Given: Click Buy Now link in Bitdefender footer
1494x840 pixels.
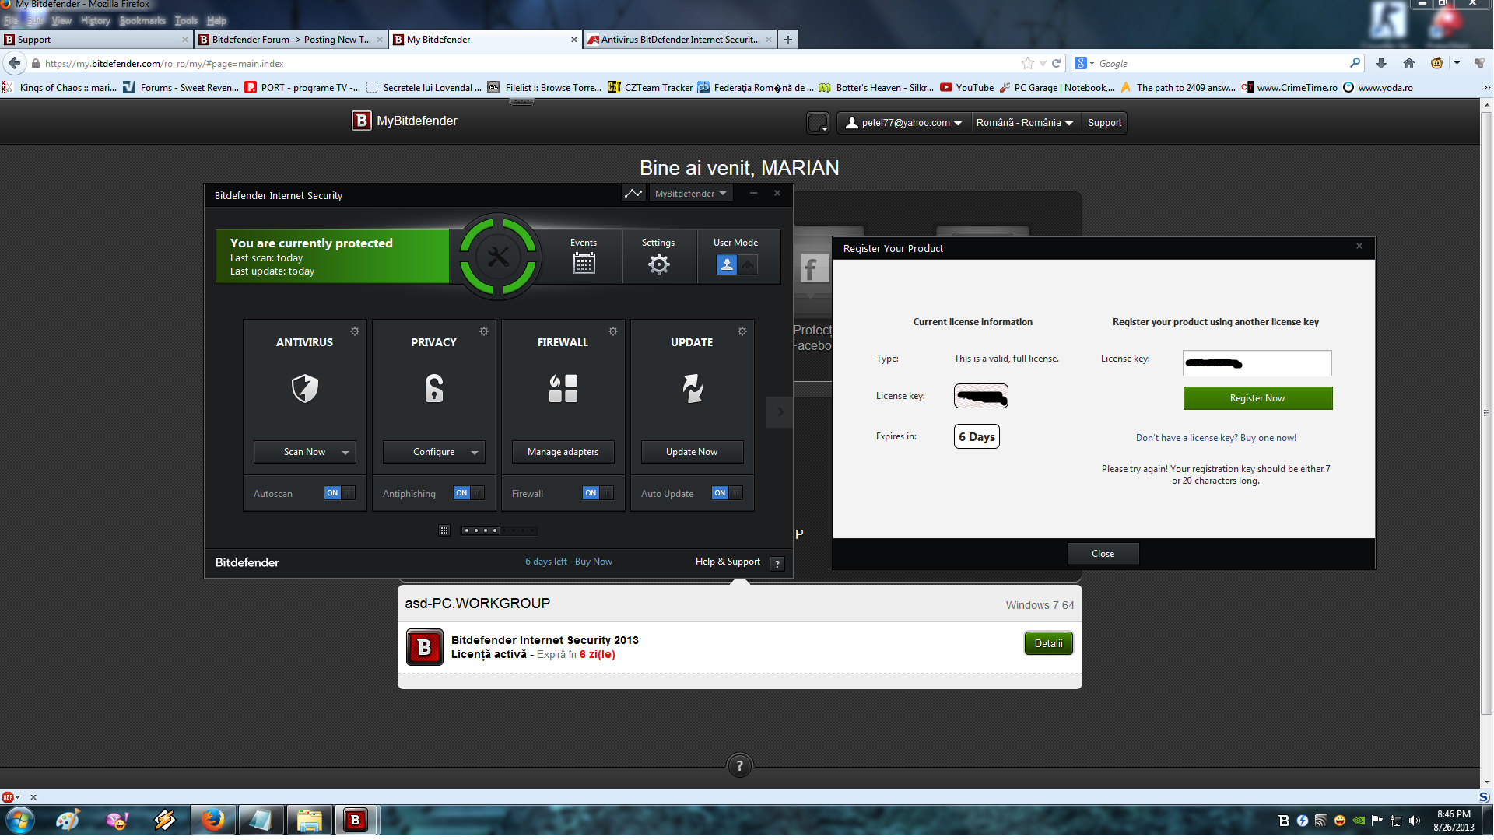Looking at the screenshot, I should [594, 562].
